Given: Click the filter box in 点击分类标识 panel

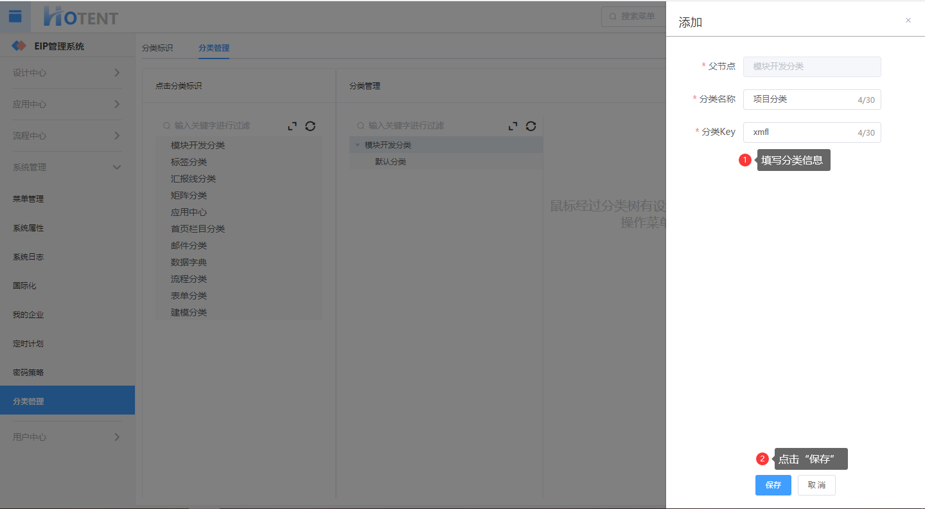Looking at the screenshot, I should tap(220, 126).
